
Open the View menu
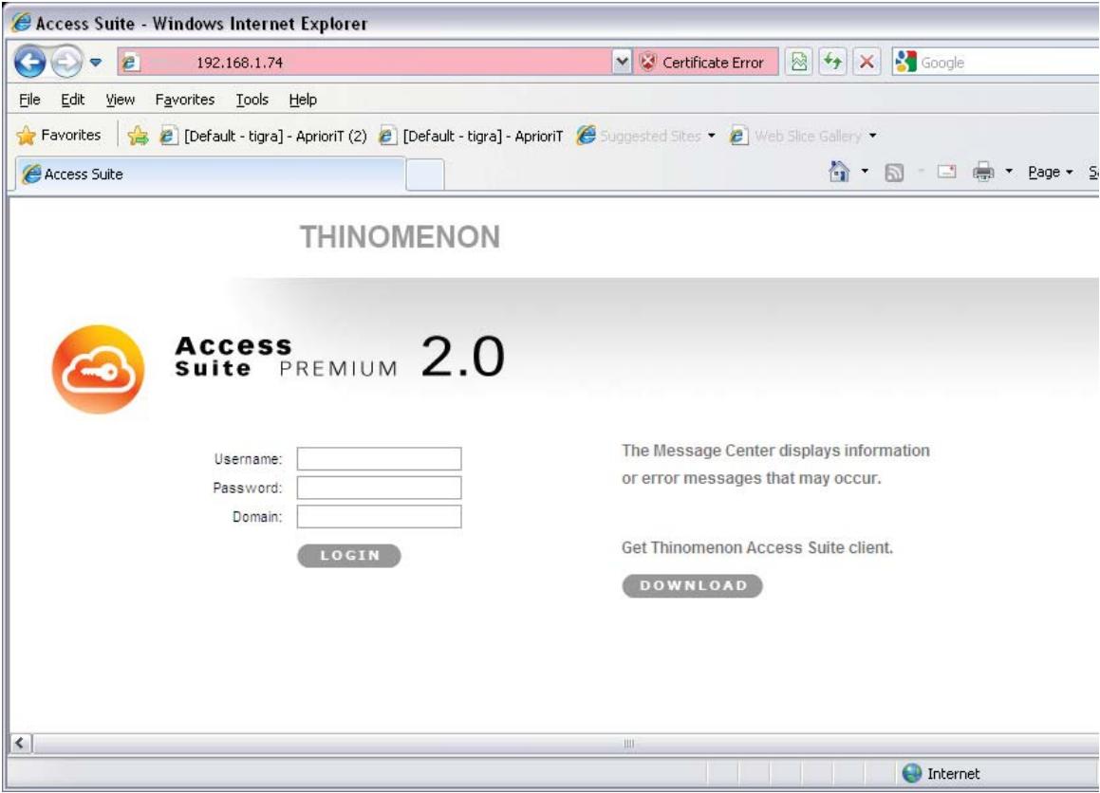[120, 100]
